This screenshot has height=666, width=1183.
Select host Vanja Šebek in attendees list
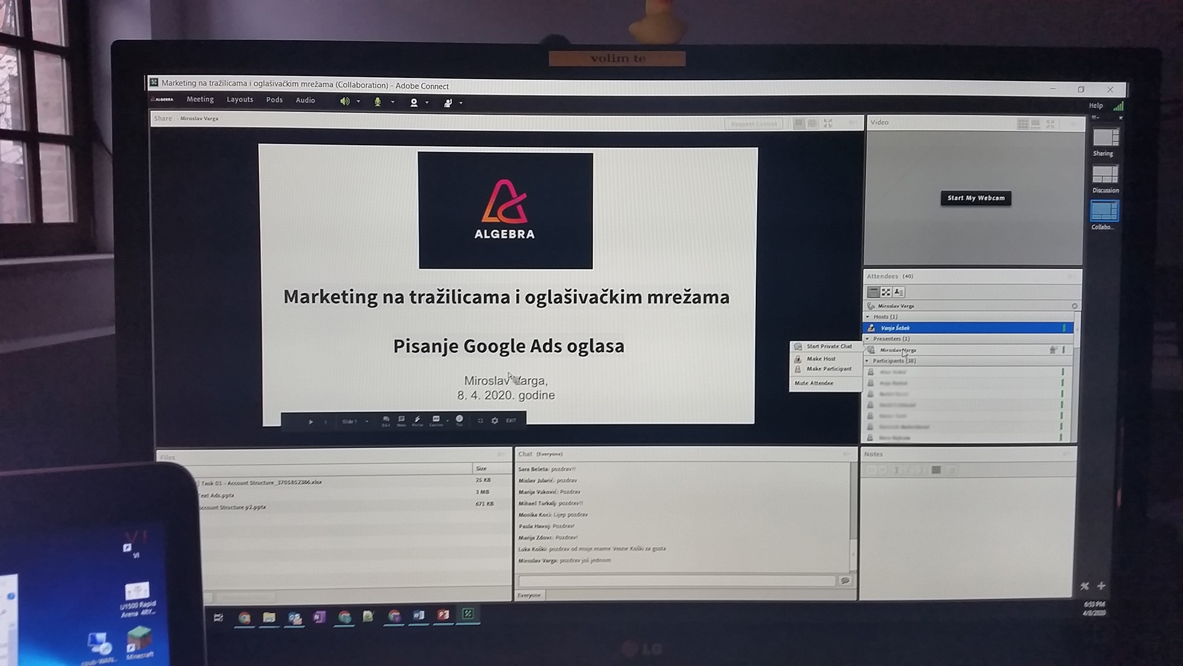[x=968, y=328]
